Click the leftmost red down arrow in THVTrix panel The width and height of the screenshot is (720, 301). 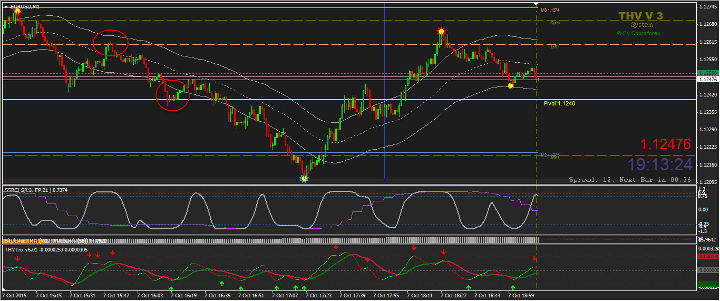17,259
